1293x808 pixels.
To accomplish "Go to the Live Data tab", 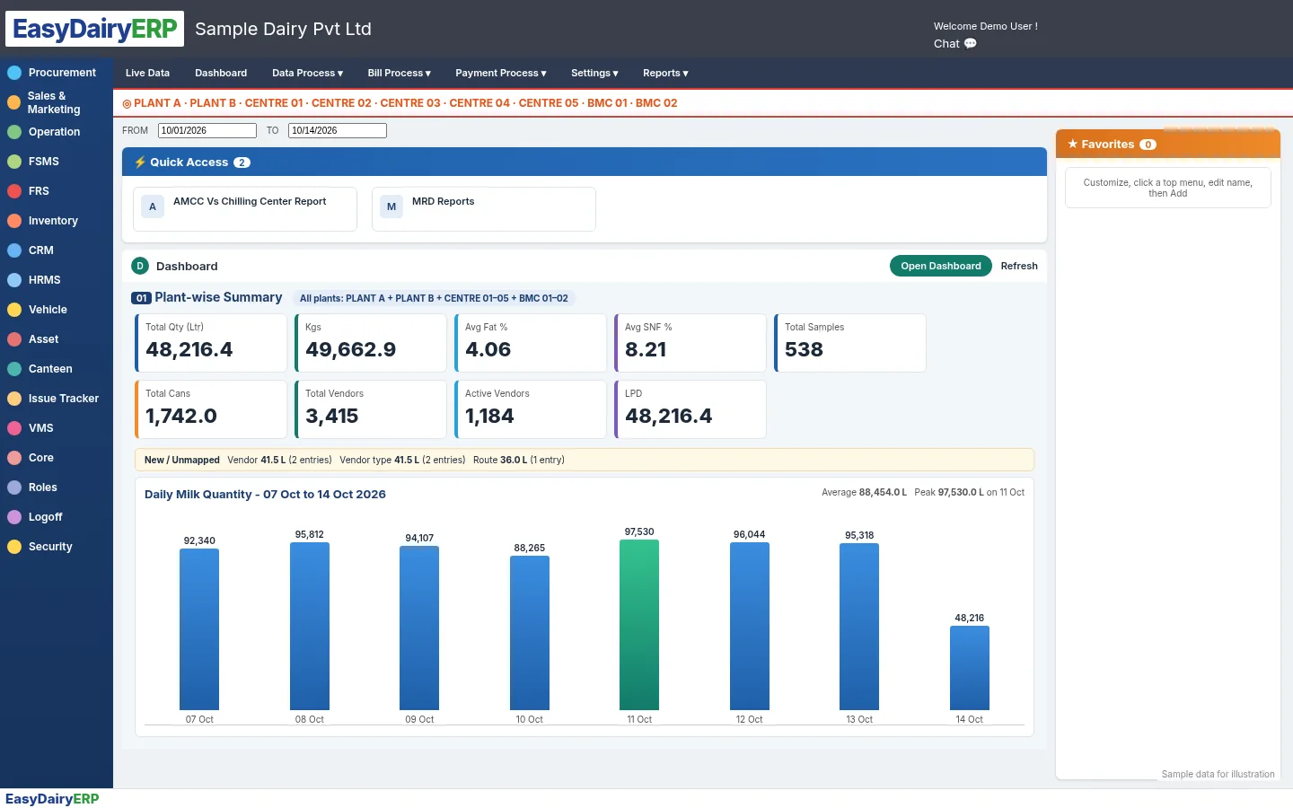I will [147, 74].
